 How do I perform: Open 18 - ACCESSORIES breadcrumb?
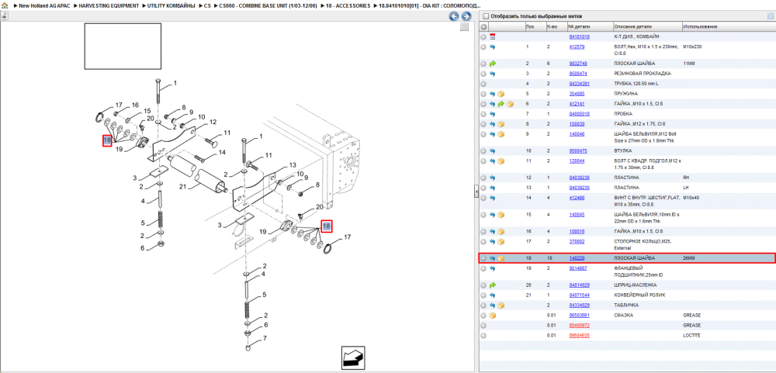click(348, 5)
